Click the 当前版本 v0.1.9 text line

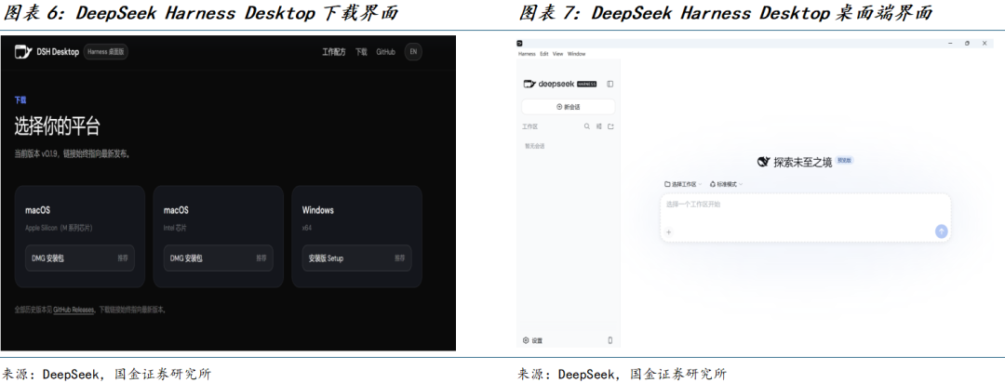[73, 154]
